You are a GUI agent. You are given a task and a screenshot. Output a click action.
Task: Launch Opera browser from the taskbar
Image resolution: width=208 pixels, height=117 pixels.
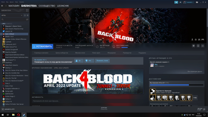click(18, 115)
